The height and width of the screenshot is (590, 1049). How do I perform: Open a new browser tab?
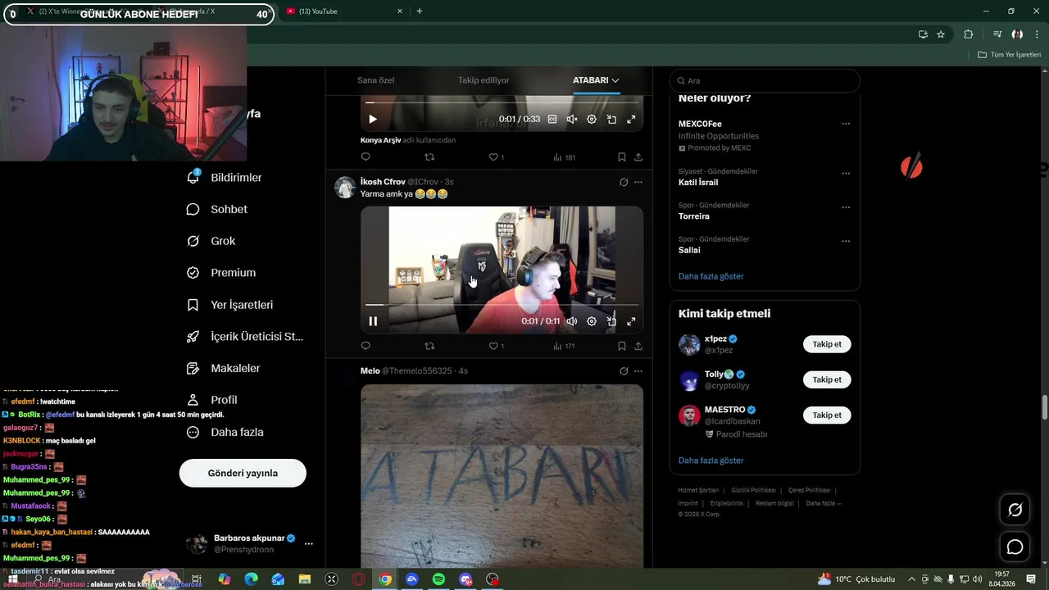tap(420, 11)
